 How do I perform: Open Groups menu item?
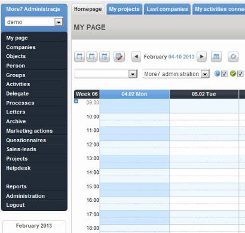pyautogui.click(x=34, y=75)
